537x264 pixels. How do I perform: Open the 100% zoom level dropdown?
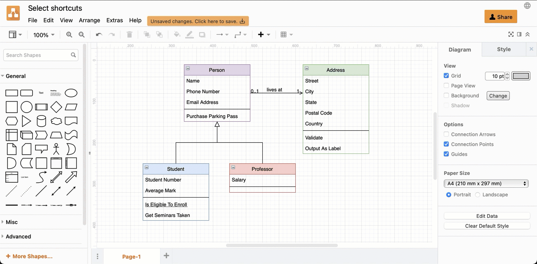44,35
